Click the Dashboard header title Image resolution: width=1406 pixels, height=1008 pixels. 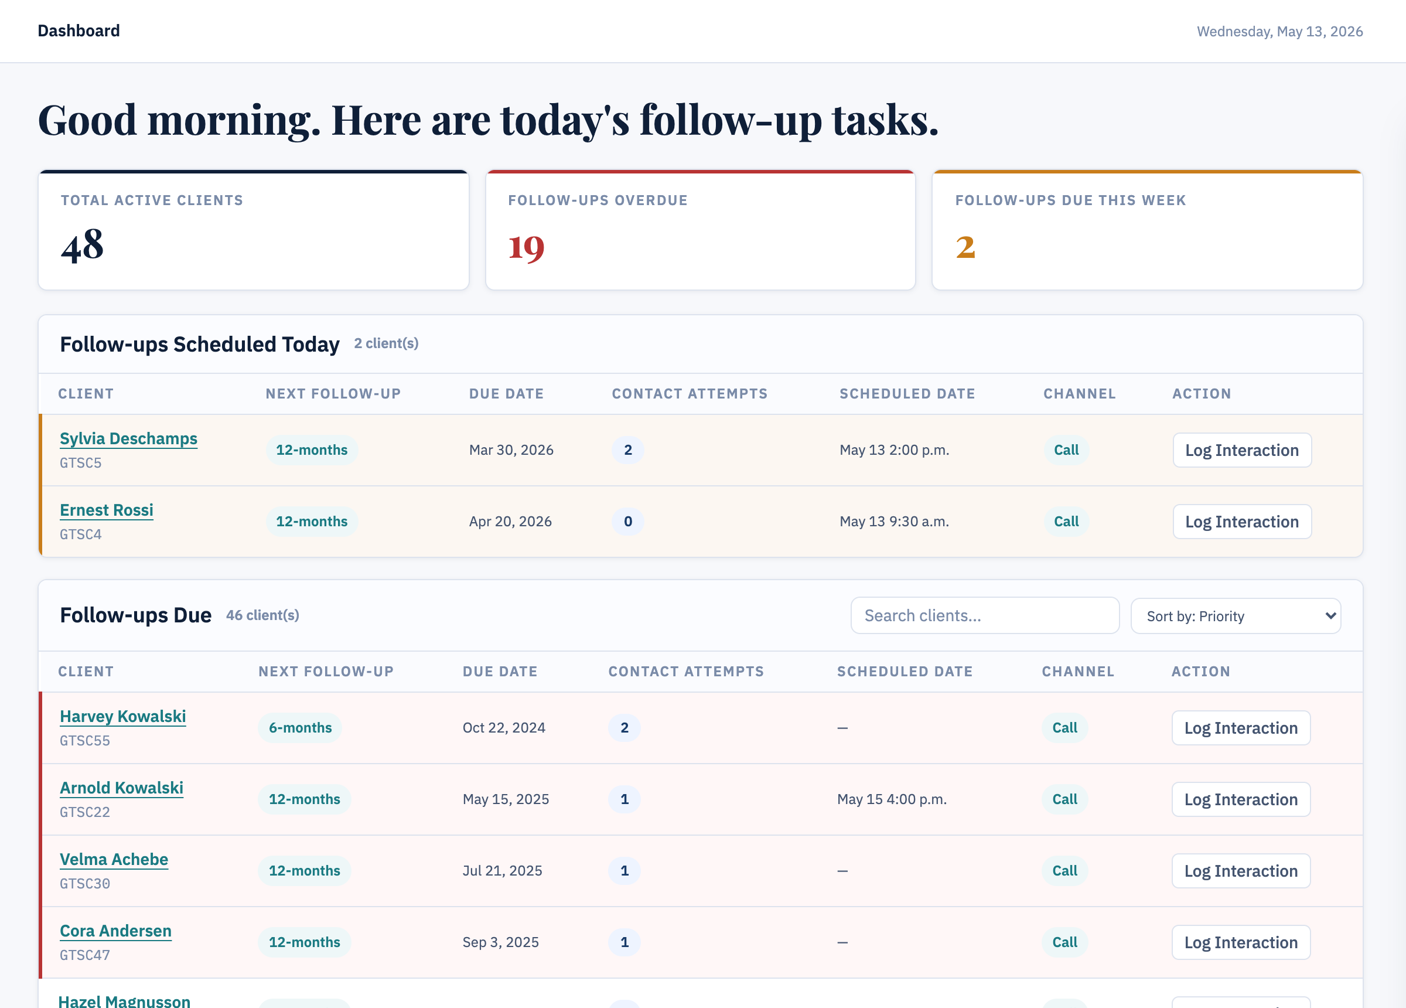(x=79, y=31)
